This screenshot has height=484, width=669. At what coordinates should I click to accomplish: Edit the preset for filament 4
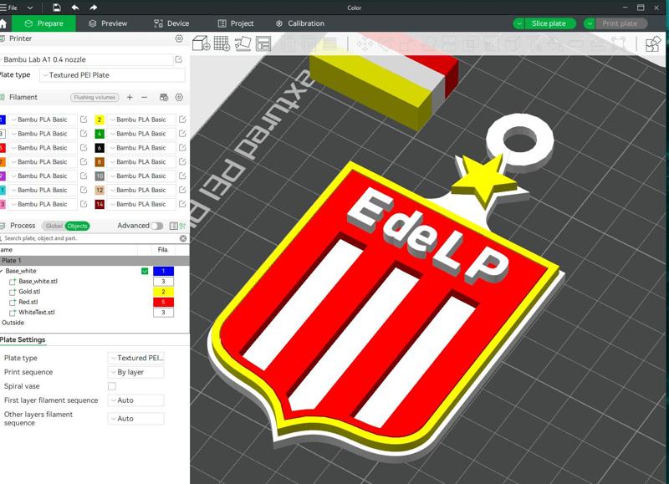click(182, 134)
